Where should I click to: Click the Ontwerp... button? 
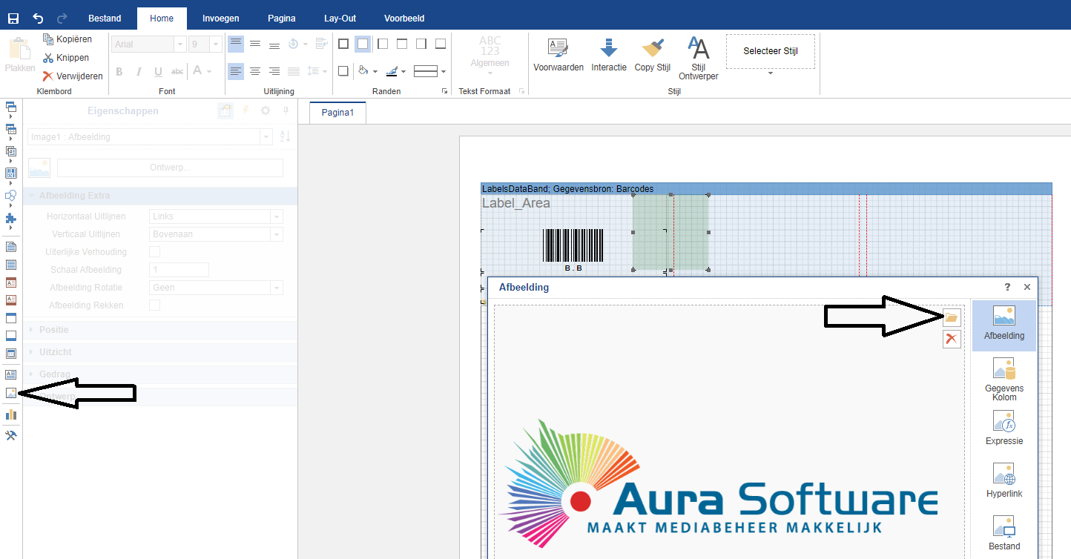coord(170,168)
